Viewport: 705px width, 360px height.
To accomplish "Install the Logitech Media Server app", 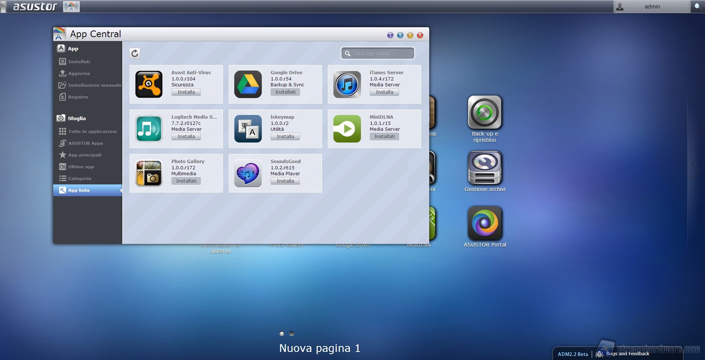I will pyautogui.click(x=186, y=137).
